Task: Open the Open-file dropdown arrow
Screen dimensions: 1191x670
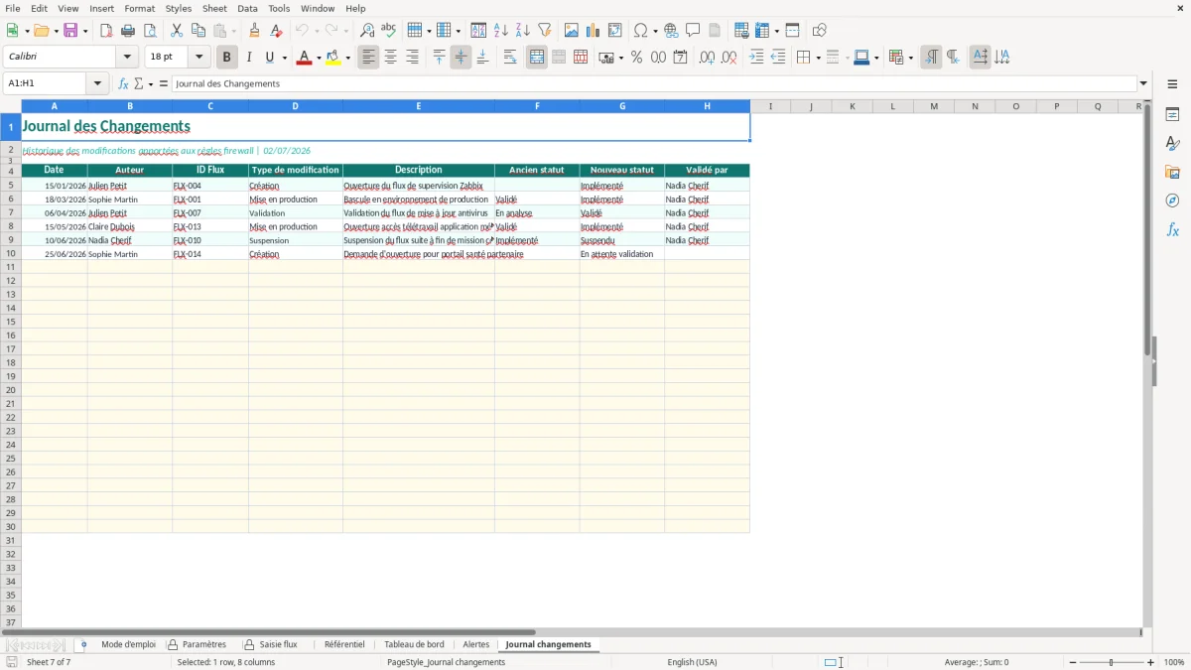Action: coord(56,31)
